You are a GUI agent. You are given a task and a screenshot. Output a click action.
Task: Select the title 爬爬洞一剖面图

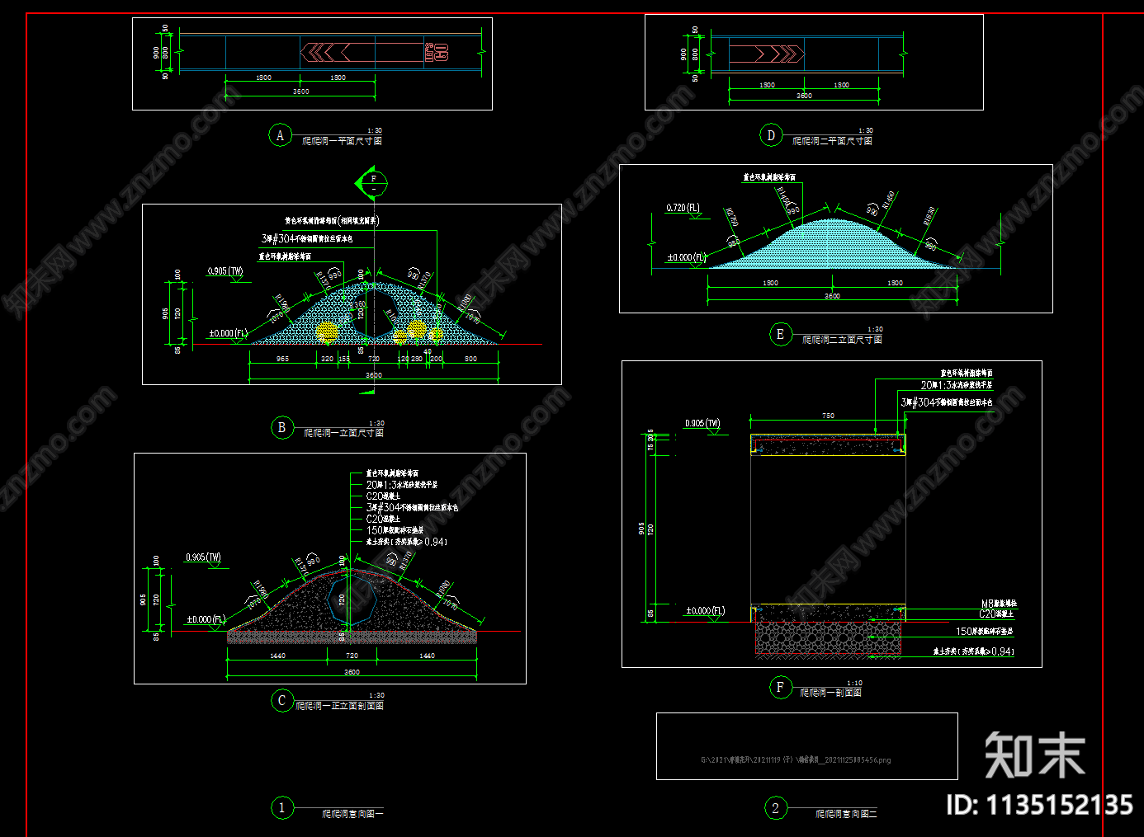click(x=831, y=693)
